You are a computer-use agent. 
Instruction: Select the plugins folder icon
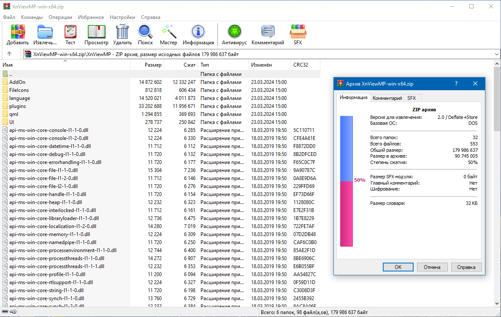(5, 106)
